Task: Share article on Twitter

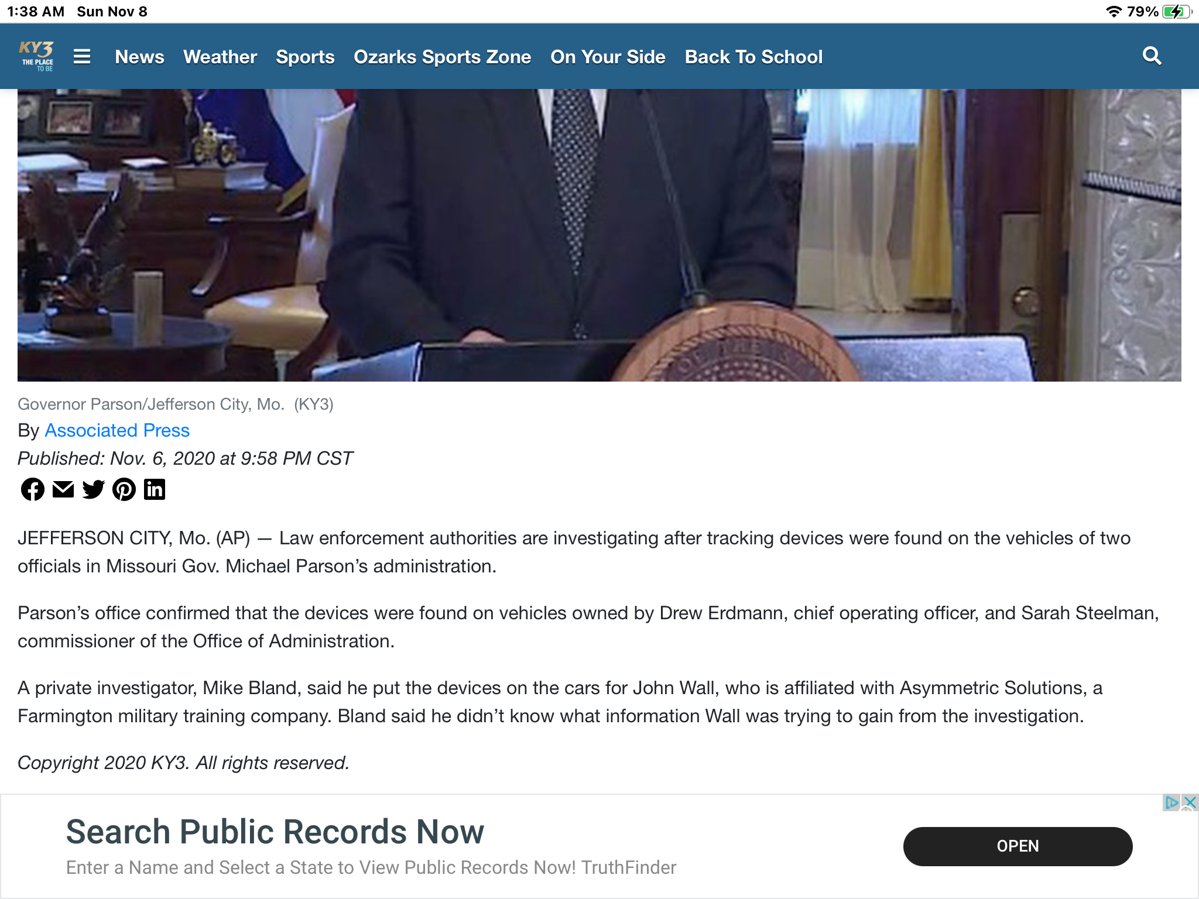Action: pyautogui.click(x=94, y=489)
